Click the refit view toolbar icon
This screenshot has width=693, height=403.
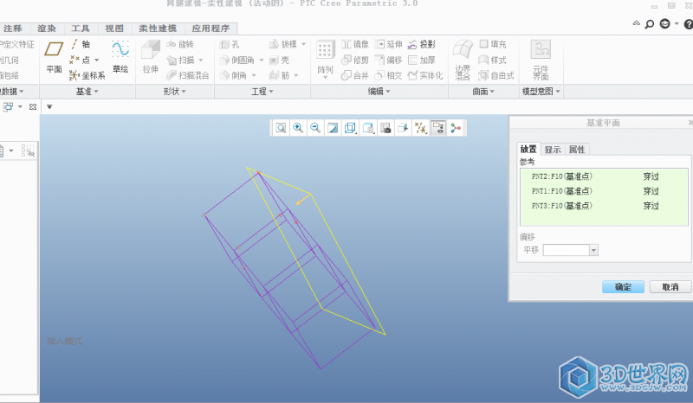(x=281, y=128)
